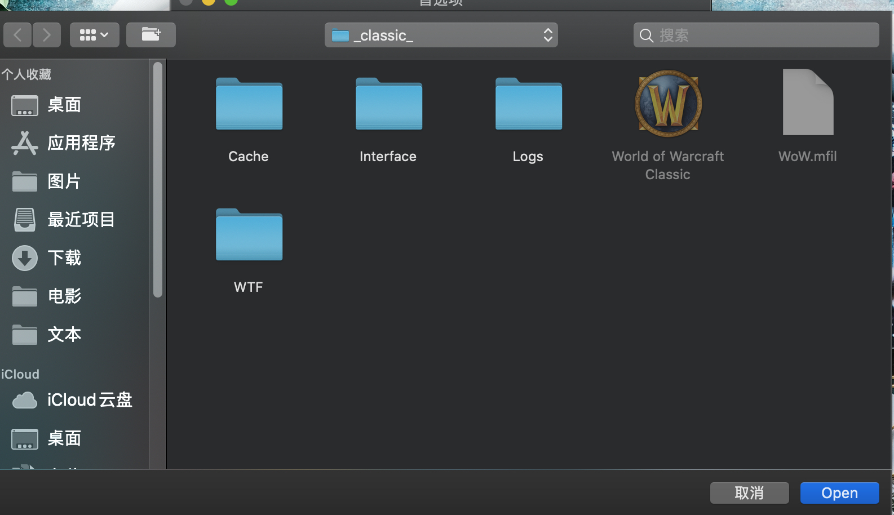The height and width of the screenshot is (515, 894).
Task: Select the WoW.mfil file icon
Action: point(808,102)
